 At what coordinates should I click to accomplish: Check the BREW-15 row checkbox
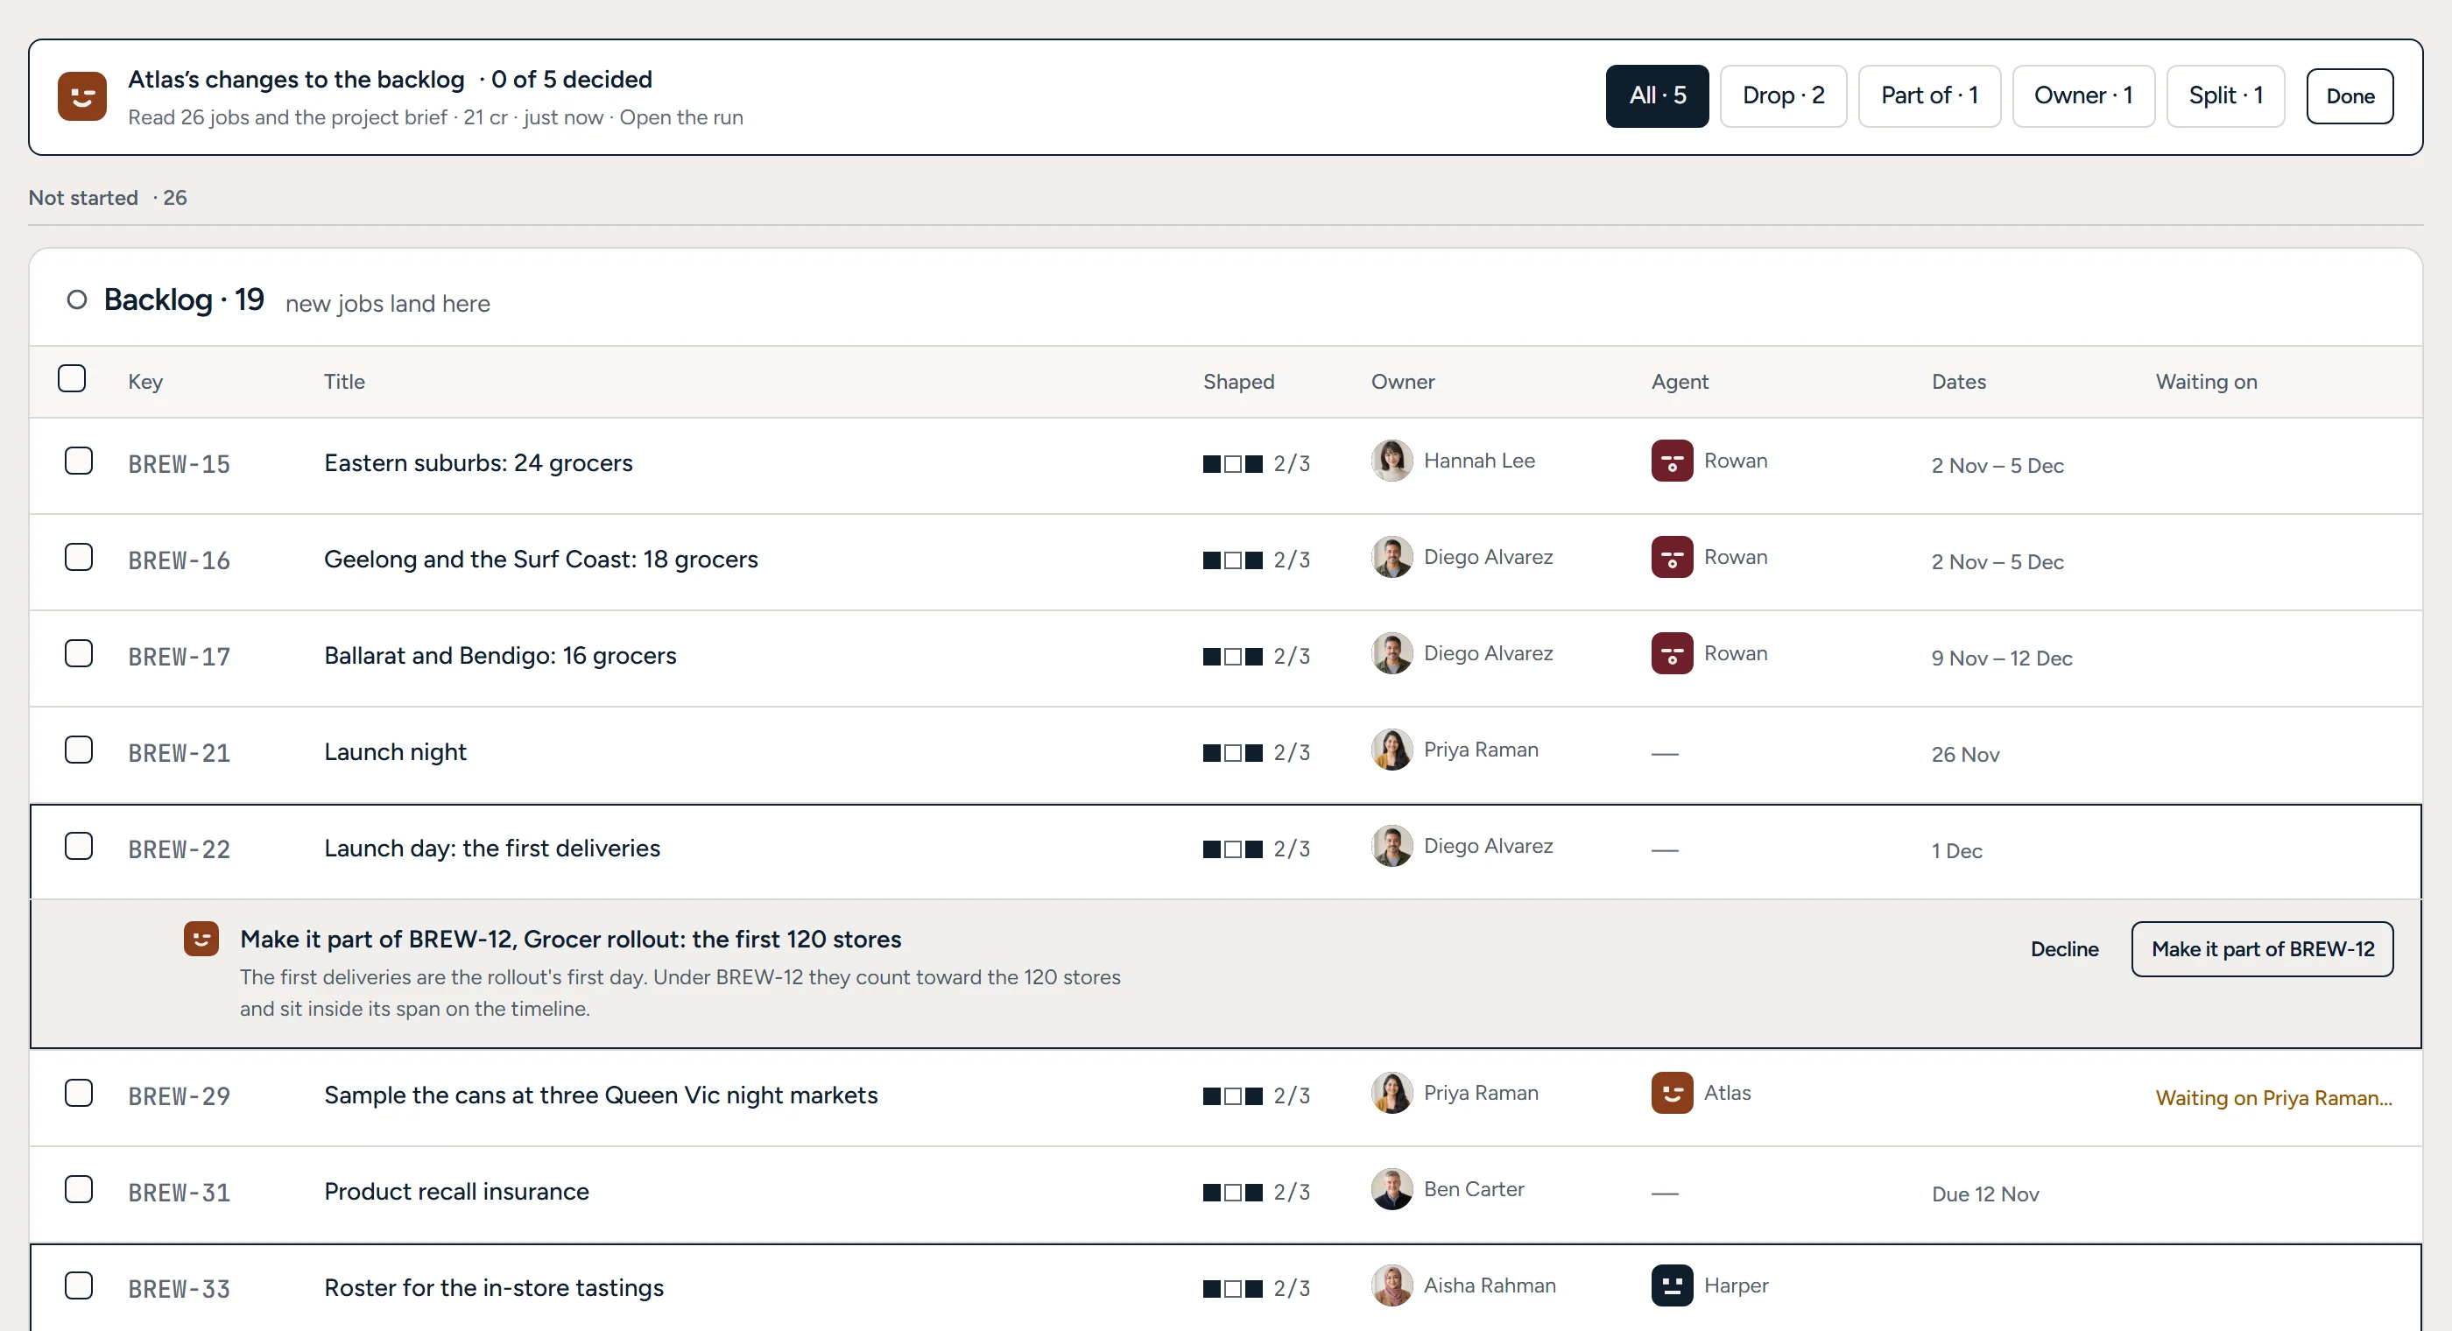(79, 461)
